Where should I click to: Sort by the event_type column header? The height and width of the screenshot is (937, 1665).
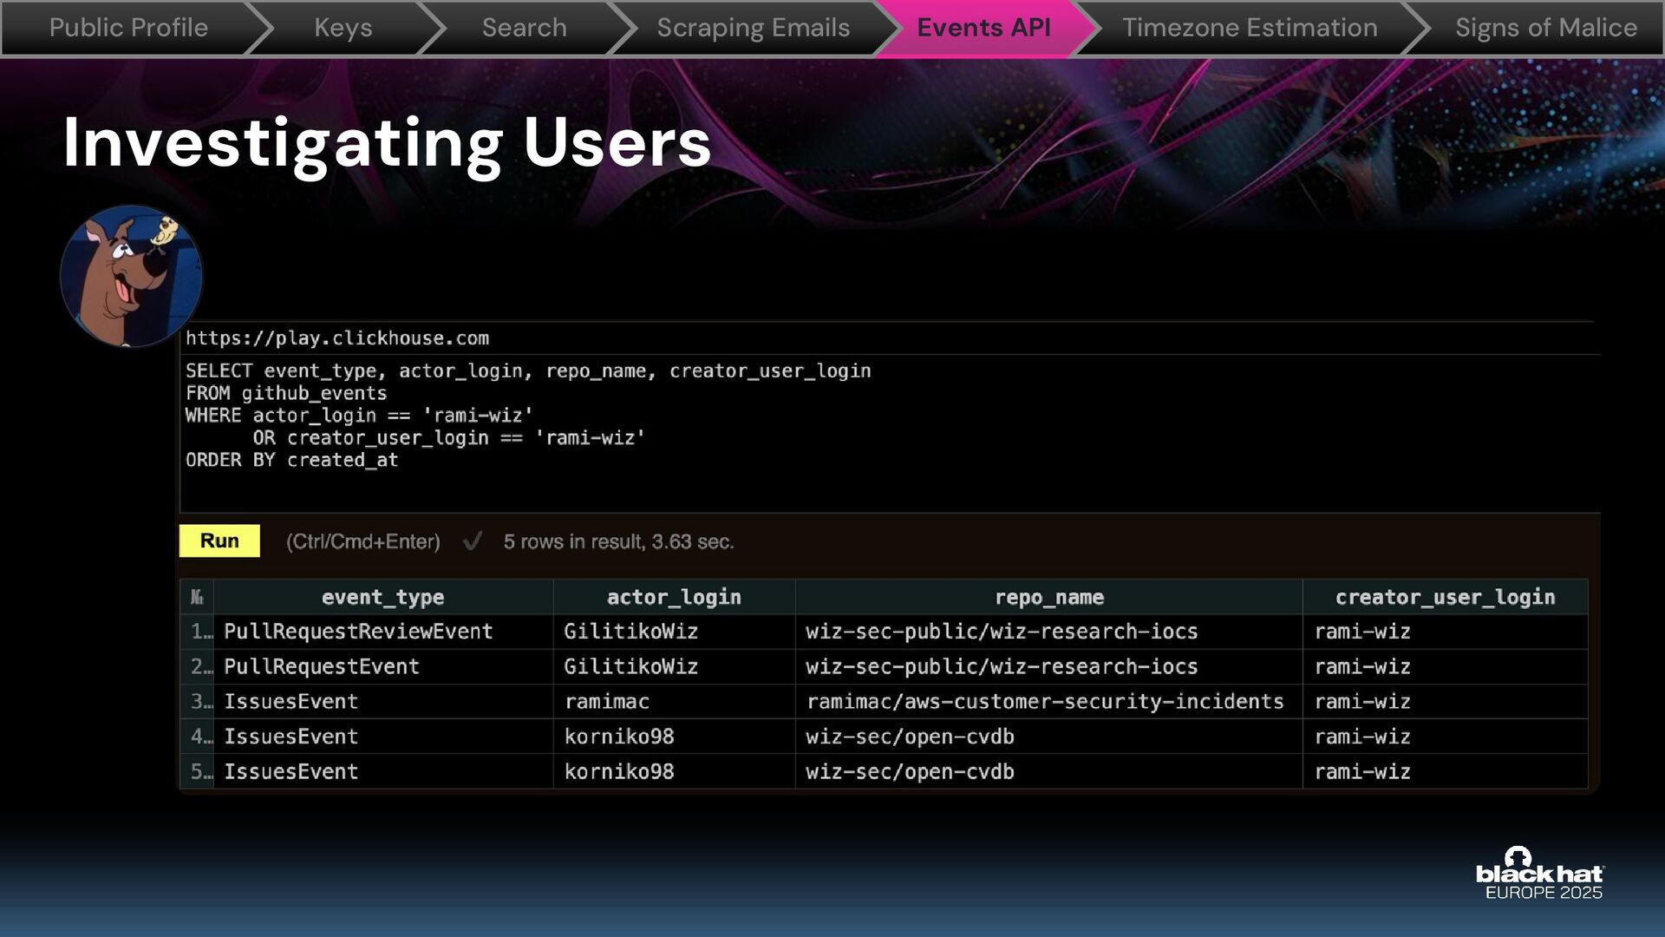tap(382, 597)
